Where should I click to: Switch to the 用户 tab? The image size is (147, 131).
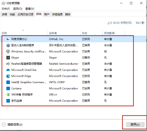47,15
